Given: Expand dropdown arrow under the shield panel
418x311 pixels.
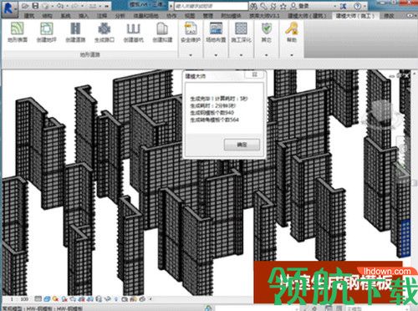Looking at the screenshot, I should [267, 55].
